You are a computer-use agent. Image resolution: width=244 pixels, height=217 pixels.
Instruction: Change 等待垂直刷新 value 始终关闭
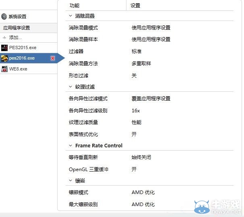pyautogui.click(x=141, y=157)
